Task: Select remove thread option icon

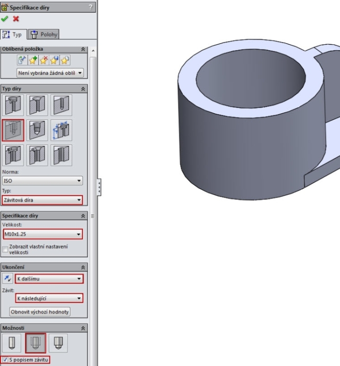Action: click(58, 343)
